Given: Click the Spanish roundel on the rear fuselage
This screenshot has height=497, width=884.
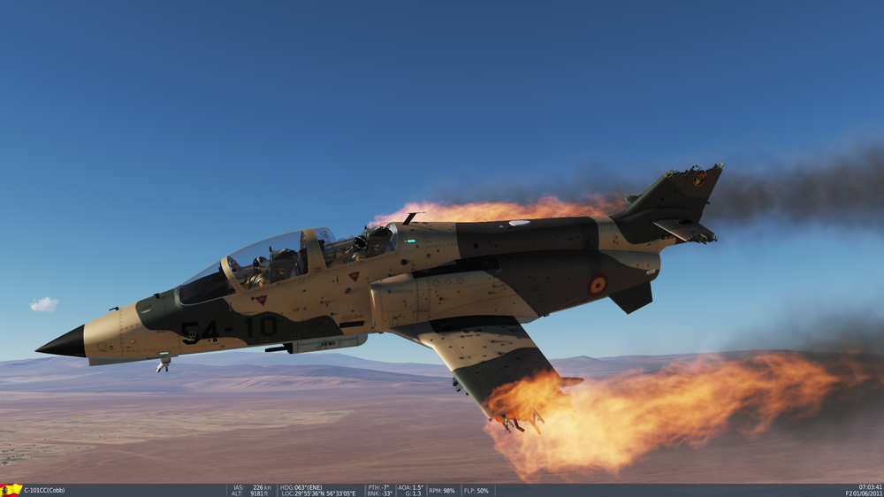Looking at the screenshot, I should 597,285.
